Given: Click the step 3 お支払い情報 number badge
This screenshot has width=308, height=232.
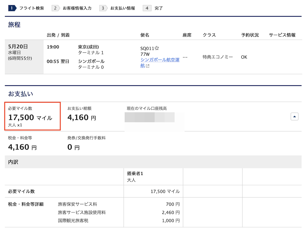Looking at the screenshot, I should pos(103,8).
